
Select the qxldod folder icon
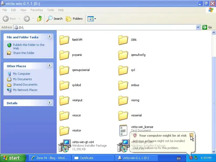tap(64, 86)
